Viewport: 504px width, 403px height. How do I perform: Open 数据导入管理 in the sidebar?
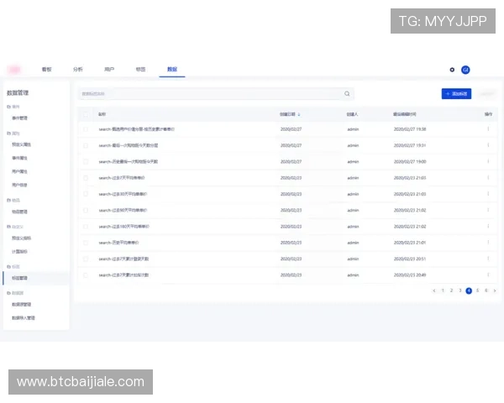click(x=24, y=318)
